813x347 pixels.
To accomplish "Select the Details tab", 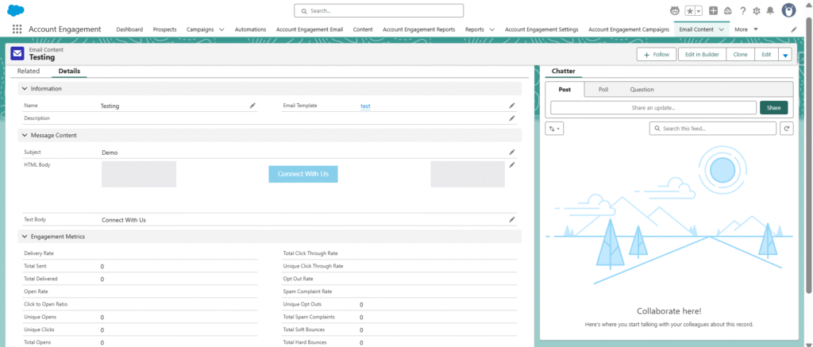I will [69, 71].
